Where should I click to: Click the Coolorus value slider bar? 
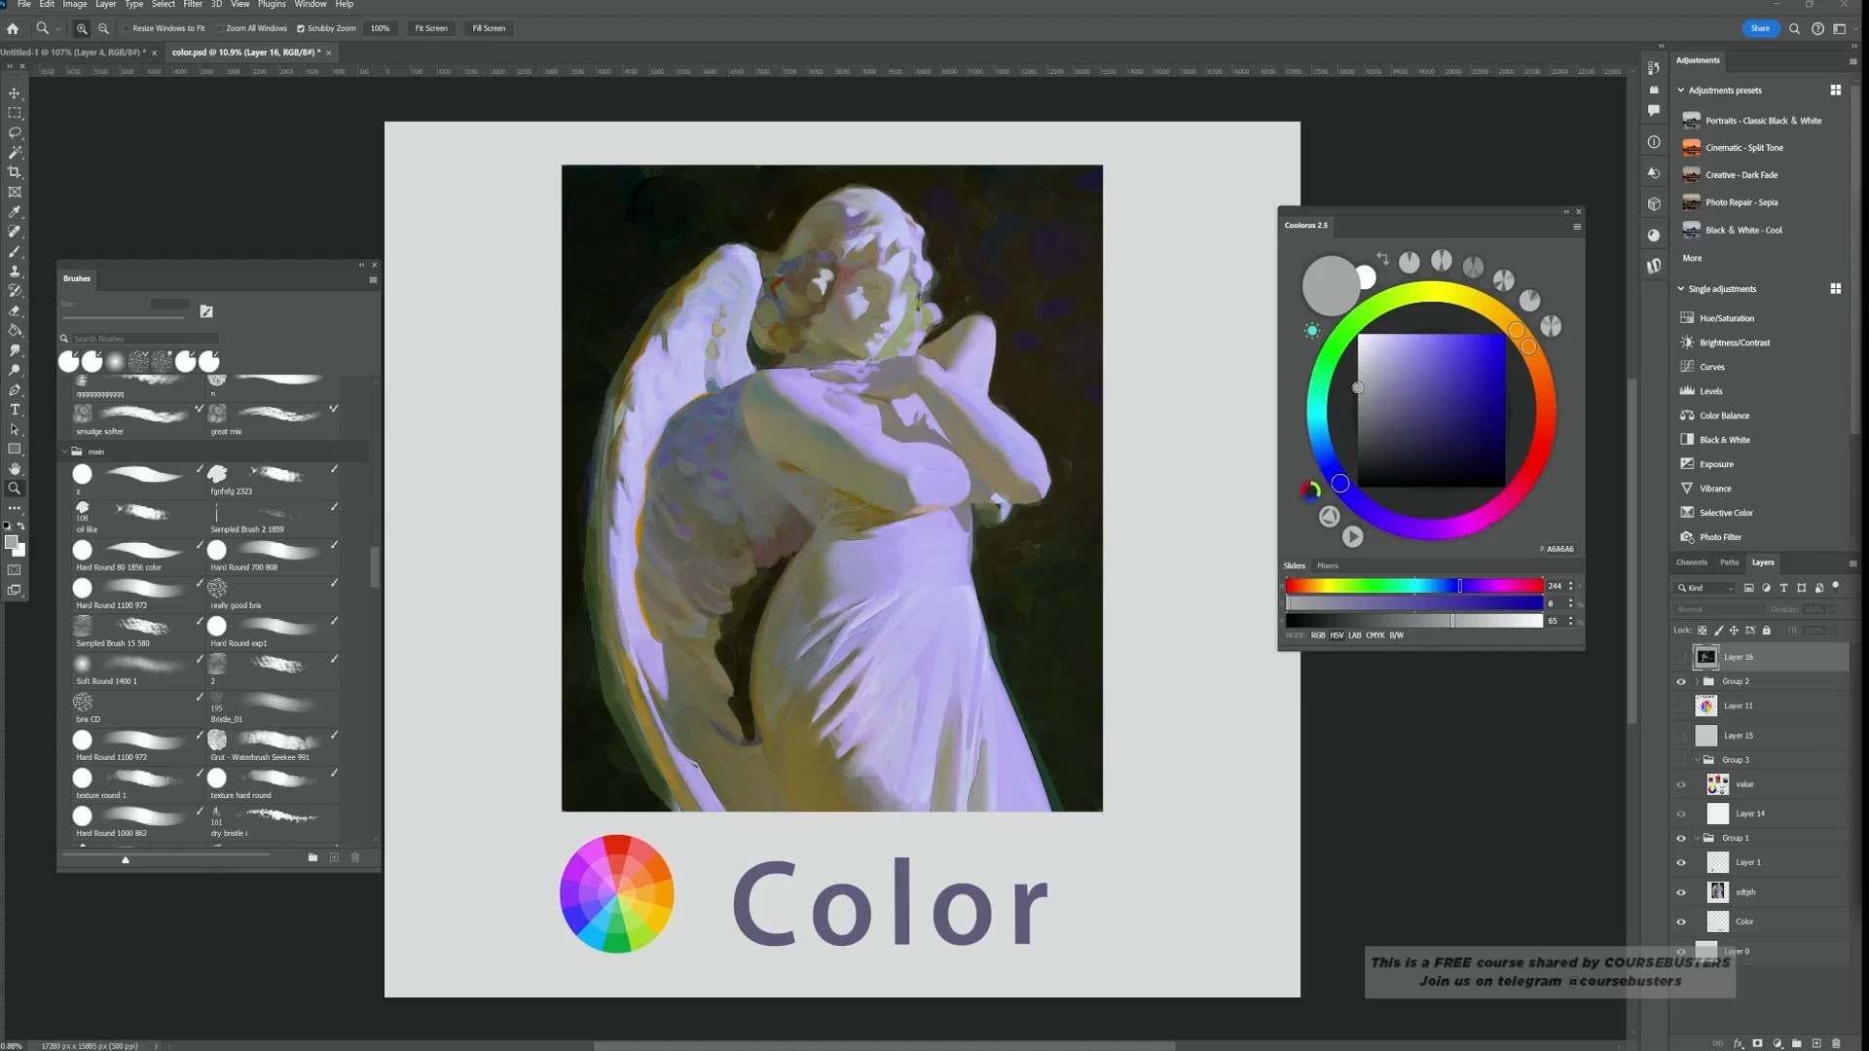pos(1413,621)
